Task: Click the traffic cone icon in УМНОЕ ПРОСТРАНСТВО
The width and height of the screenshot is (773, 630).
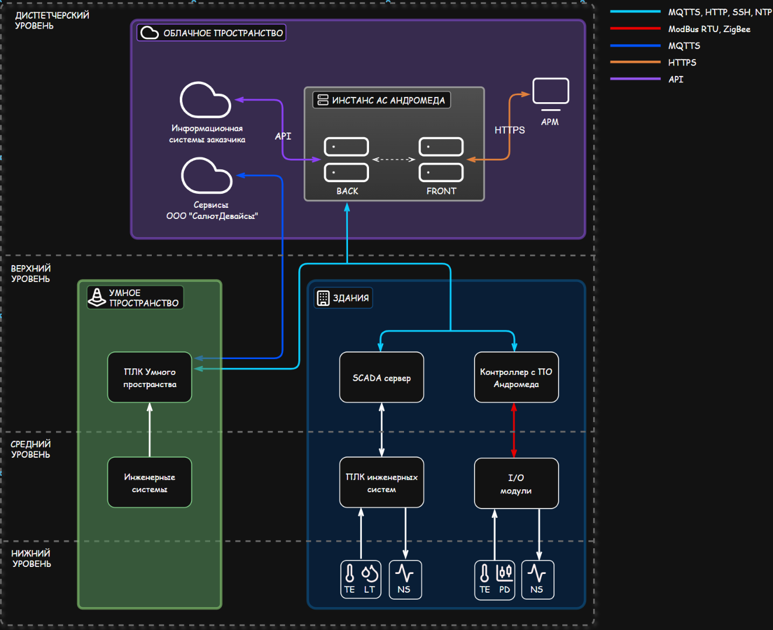Action: (x=97, y=297)
